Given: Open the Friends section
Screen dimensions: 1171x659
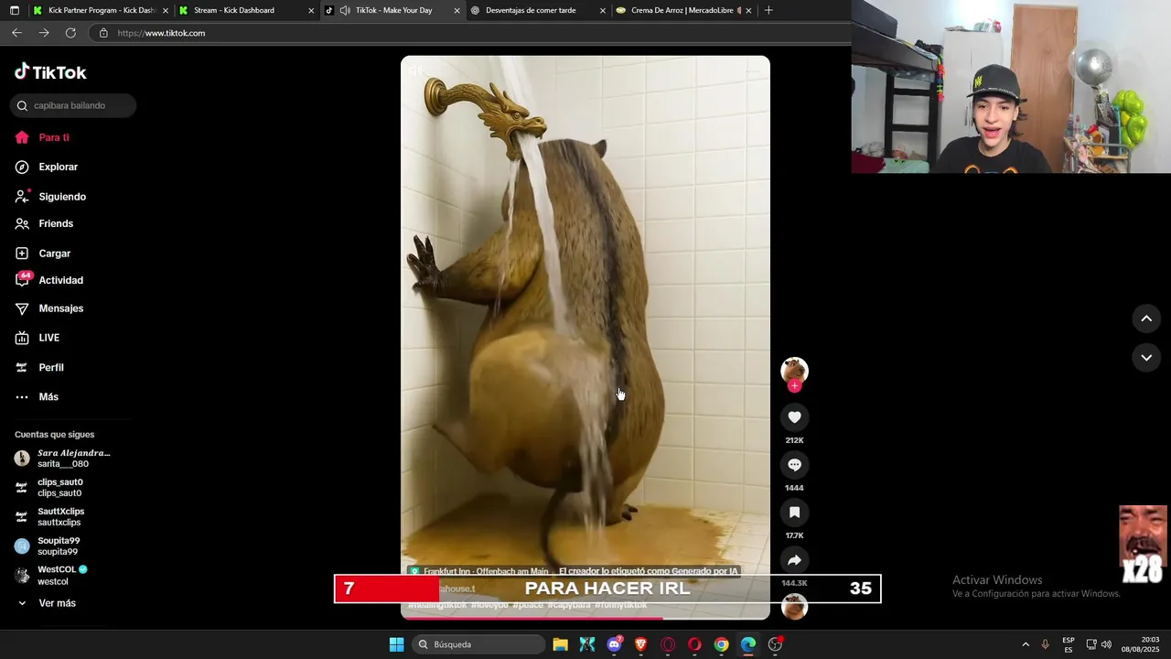Looking at the screenshot, I should (x=44, y=223).
